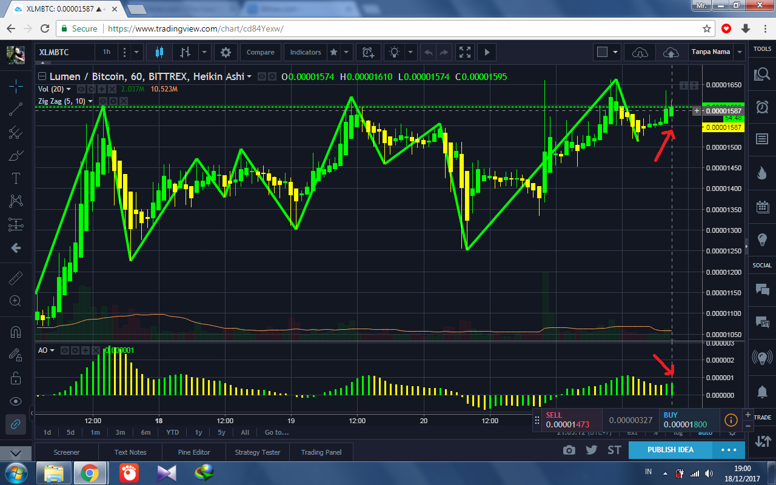
Task: Hide the Zig Zag indicator
Action: pos(103,101)
